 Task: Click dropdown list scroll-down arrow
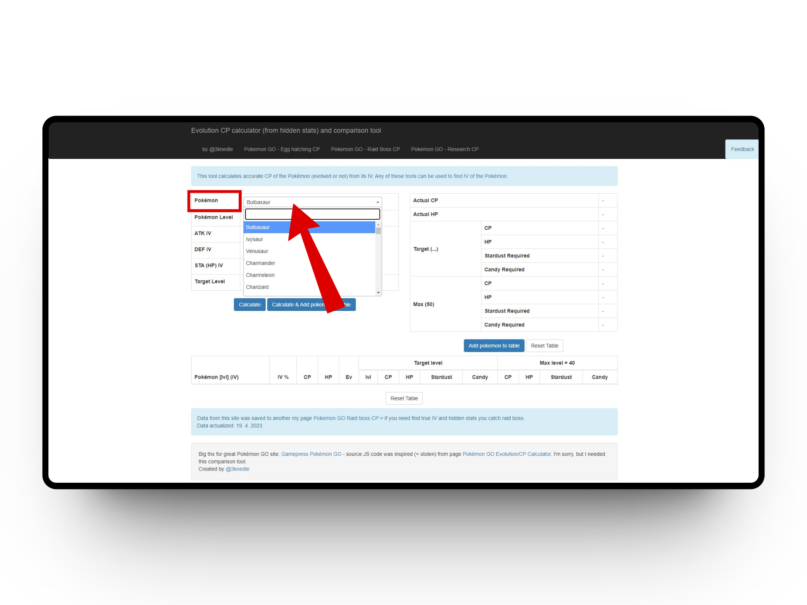(x=378, y=292)
